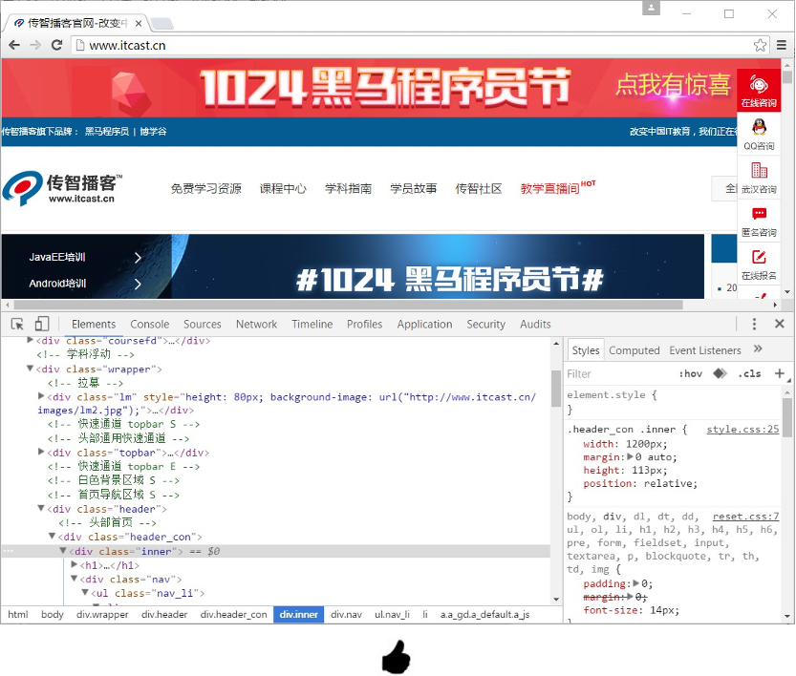Close the DevTools panel
The height and width of the screenshot is (676, 796).
780,324
